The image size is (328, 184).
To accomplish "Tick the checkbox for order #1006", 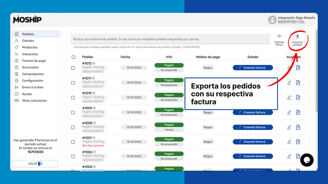I will click(x=73, y=156).
